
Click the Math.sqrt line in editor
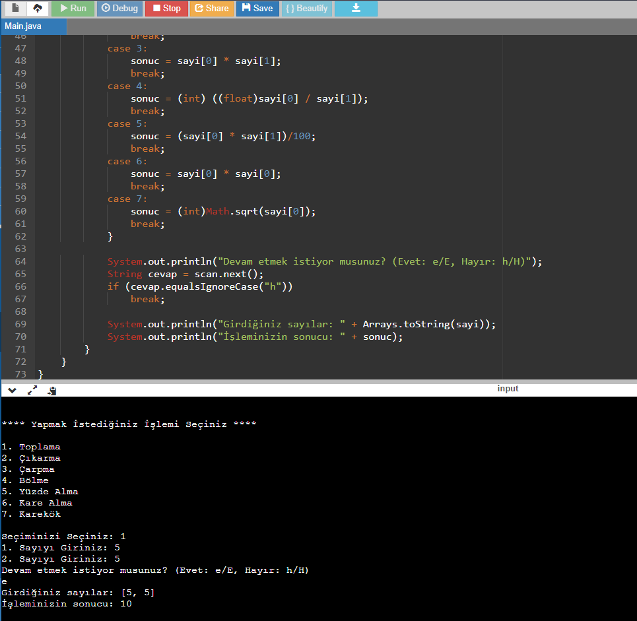tap(223, 211)
